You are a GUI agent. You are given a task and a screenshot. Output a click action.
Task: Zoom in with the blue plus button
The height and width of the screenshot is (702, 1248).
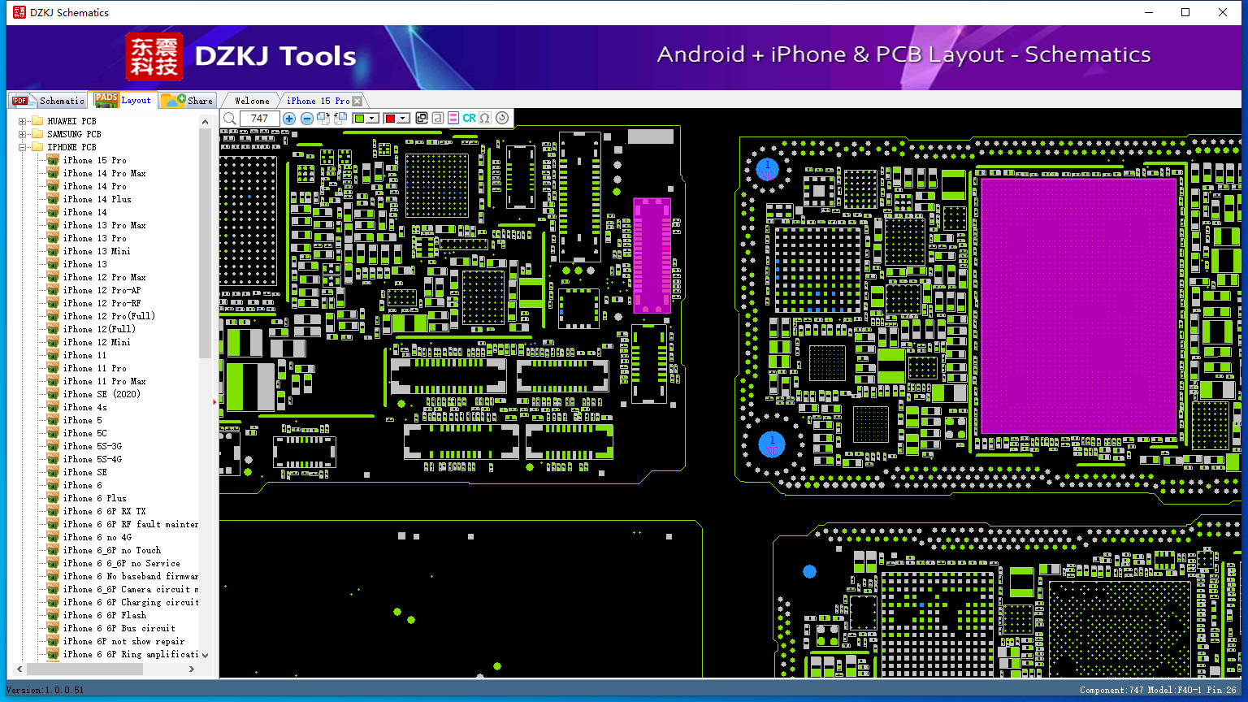click(289, 119)
